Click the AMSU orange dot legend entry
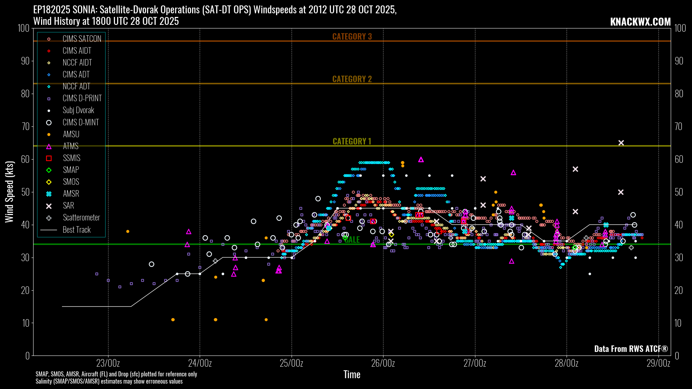 49,135
